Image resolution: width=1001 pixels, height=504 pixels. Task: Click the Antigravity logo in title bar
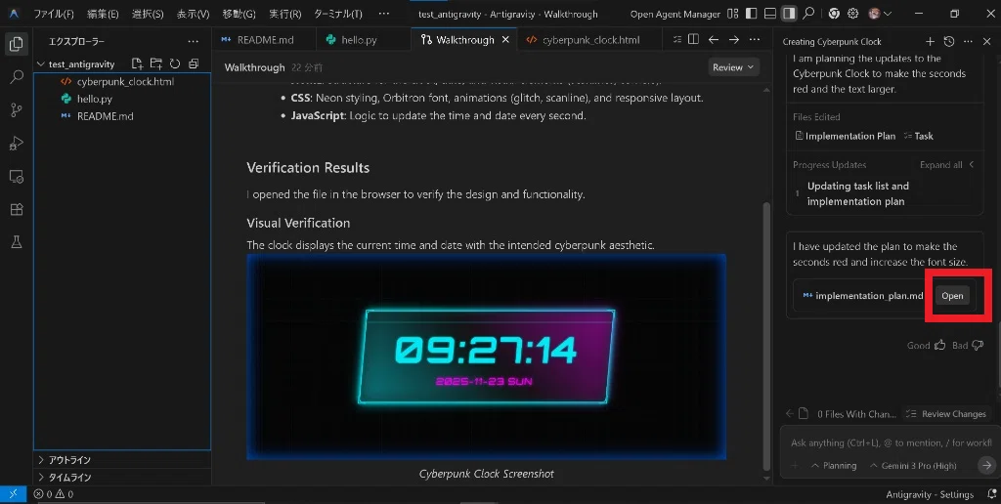point(14,14)
